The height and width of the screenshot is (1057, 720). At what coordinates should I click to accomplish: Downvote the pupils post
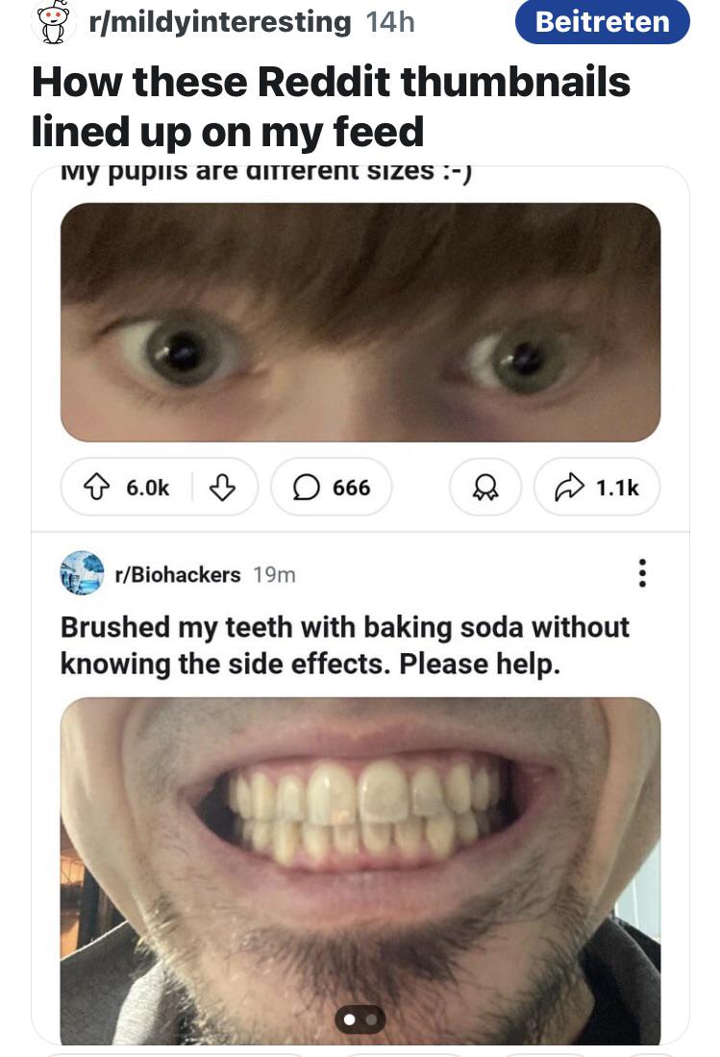point(222,488)
